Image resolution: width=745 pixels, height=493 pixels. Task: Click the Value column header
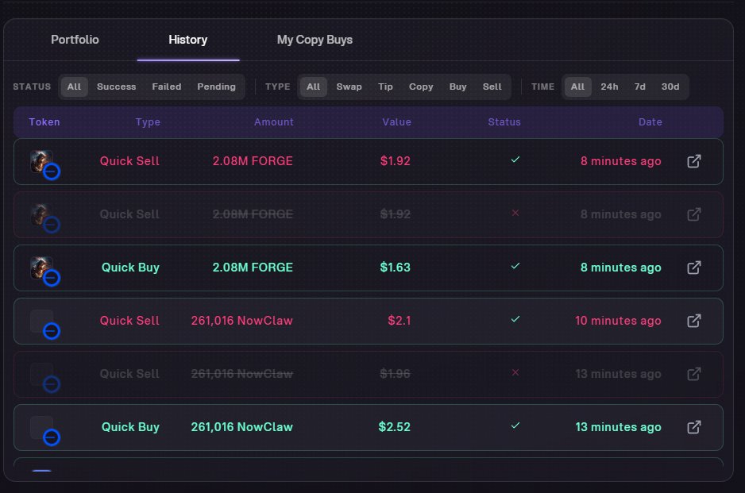[397, 121]
